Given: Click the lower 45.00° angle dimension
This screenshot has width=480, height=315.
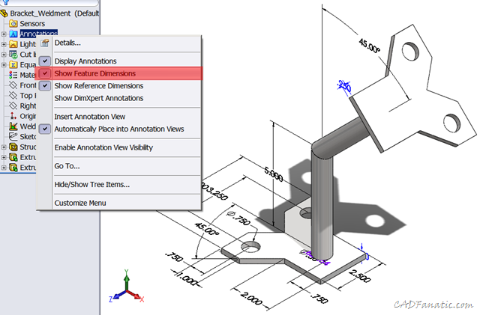Looking at the screenshot, I should tap(207, 229).
